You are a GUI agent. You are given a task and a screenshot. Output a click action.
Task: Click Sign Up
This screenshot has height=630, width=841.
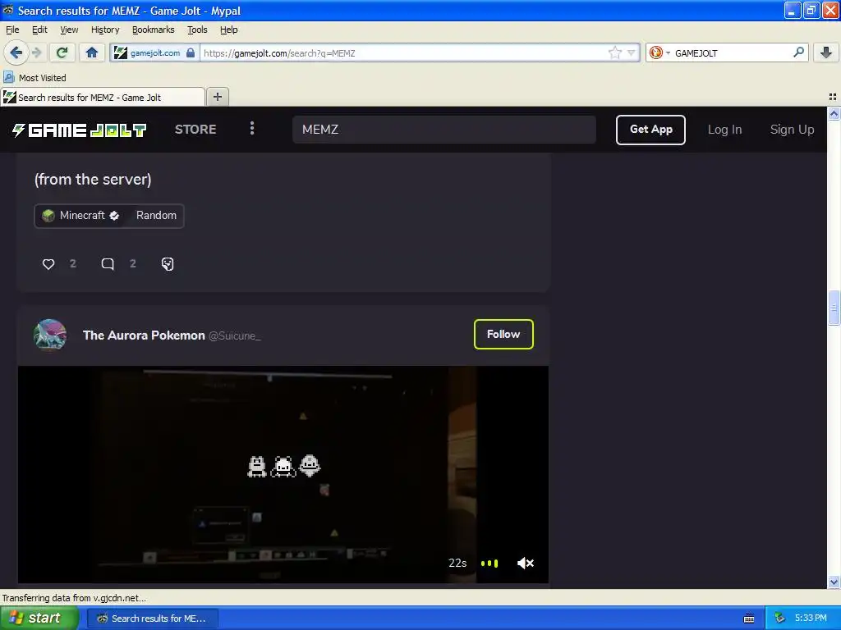coord(793,130)
